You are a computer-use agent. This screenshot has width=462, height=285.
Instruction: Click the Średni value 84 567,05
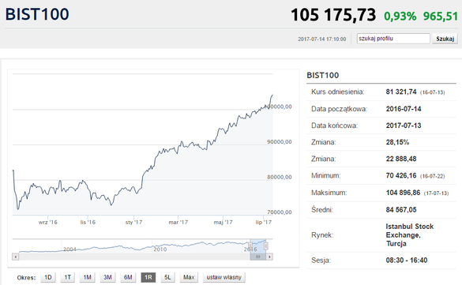(x=401, y=210)
